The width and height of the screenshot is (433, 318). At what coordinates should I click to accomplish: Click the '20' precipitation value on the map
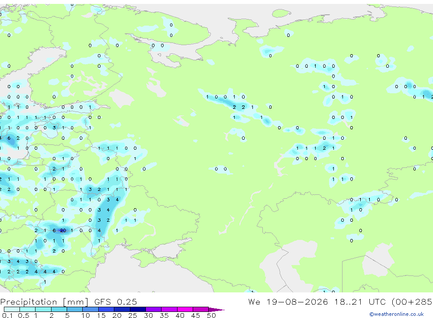pos(63,230)
